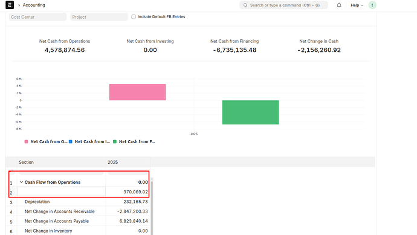The height and width of the screenshot is (235, 417).
Task: Toggle the blue Net Cash from Investing legend
Action: pos(89,142)
